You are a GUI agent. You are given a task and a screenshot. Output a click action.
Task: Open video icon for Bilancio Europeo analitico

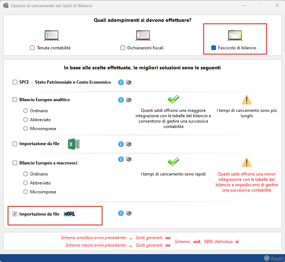pos(129,100)
